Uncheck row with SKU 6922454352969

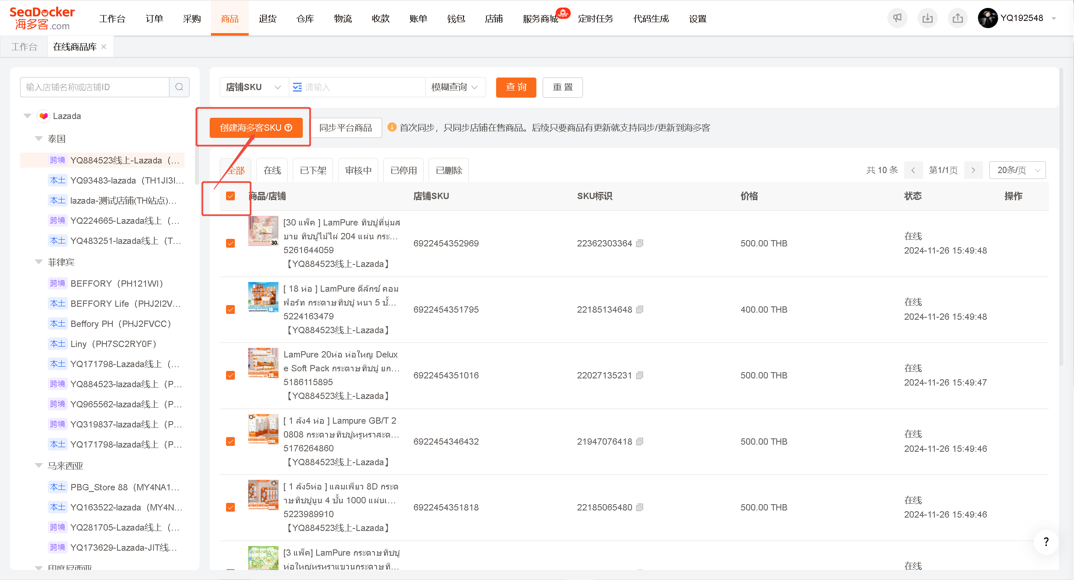230,243
